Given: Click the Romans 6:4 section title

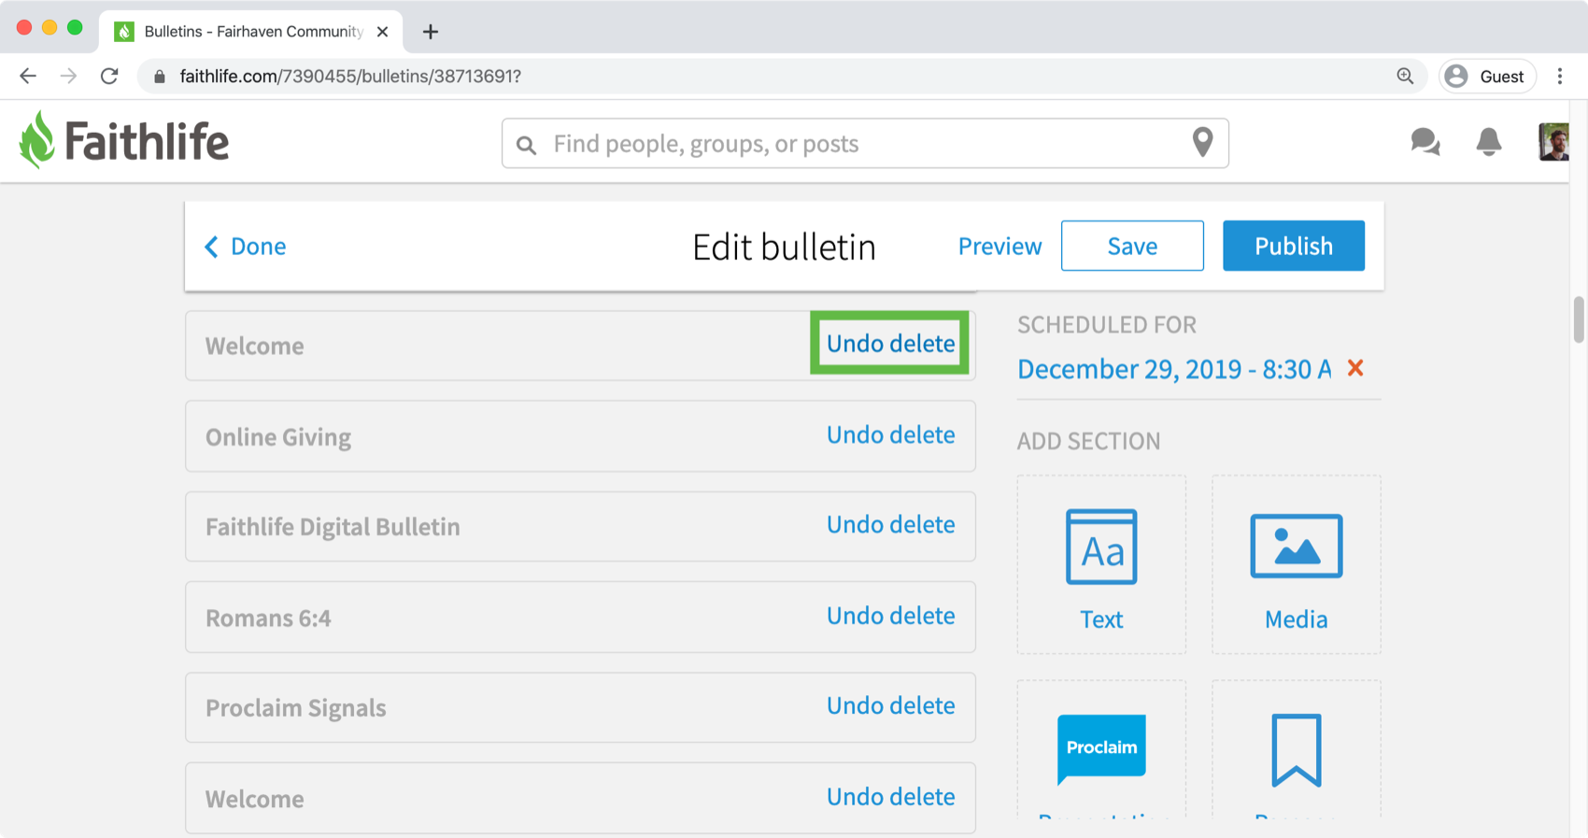Looking at the screenshot, I should (x=268, y=618).
